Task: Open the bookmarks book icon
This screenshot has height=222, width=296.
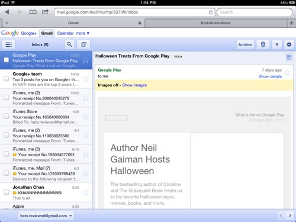Action: 33,12
